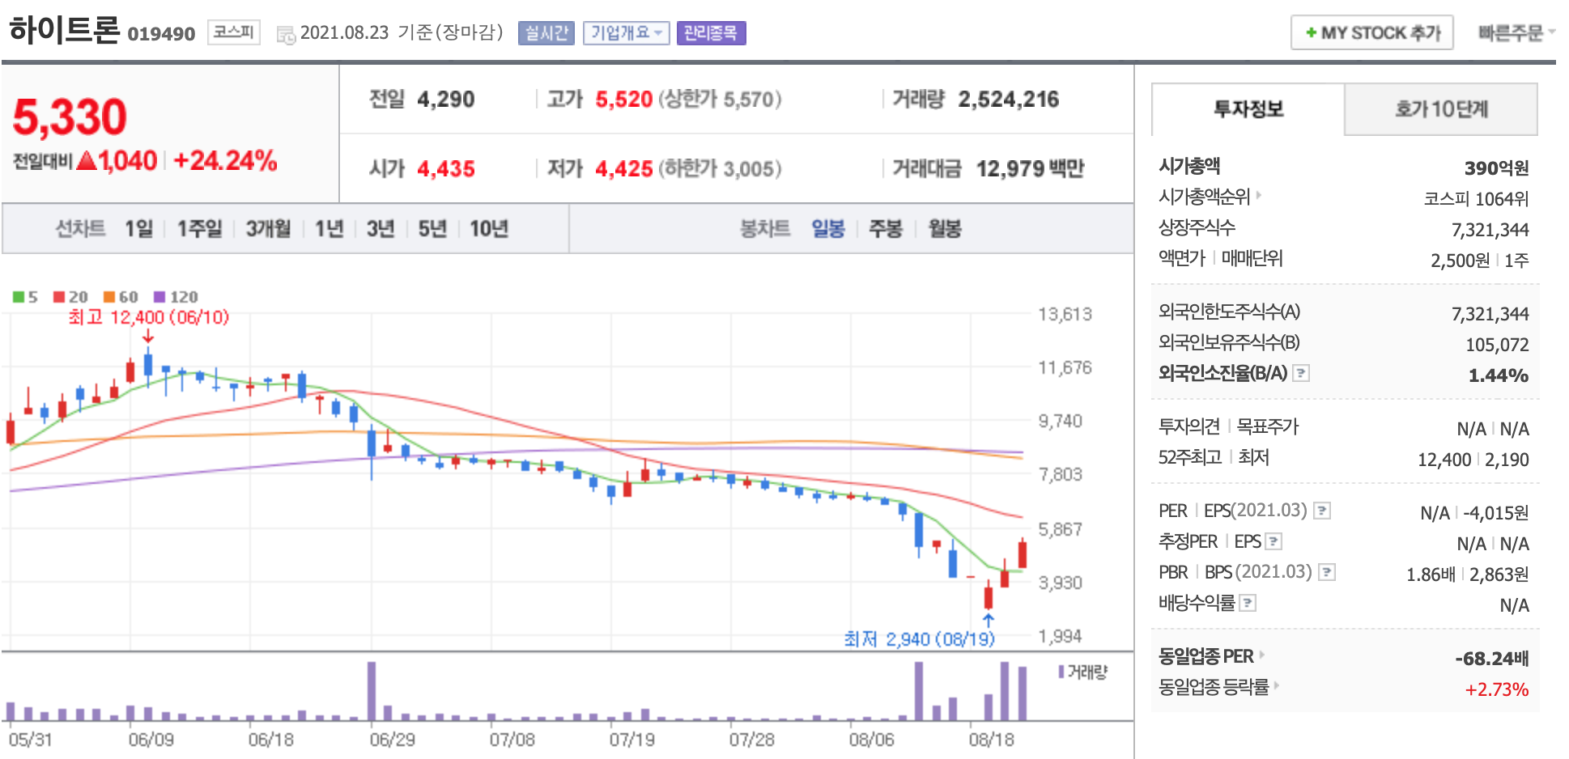Click the 외국인소진율(B/A) label

pos(1222,373)
